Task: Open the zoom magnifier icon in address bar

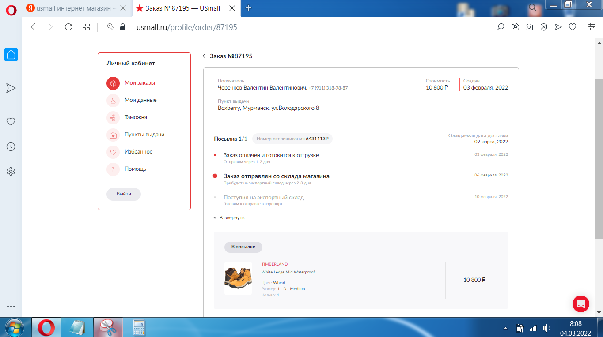Action: tap(501, 27)
